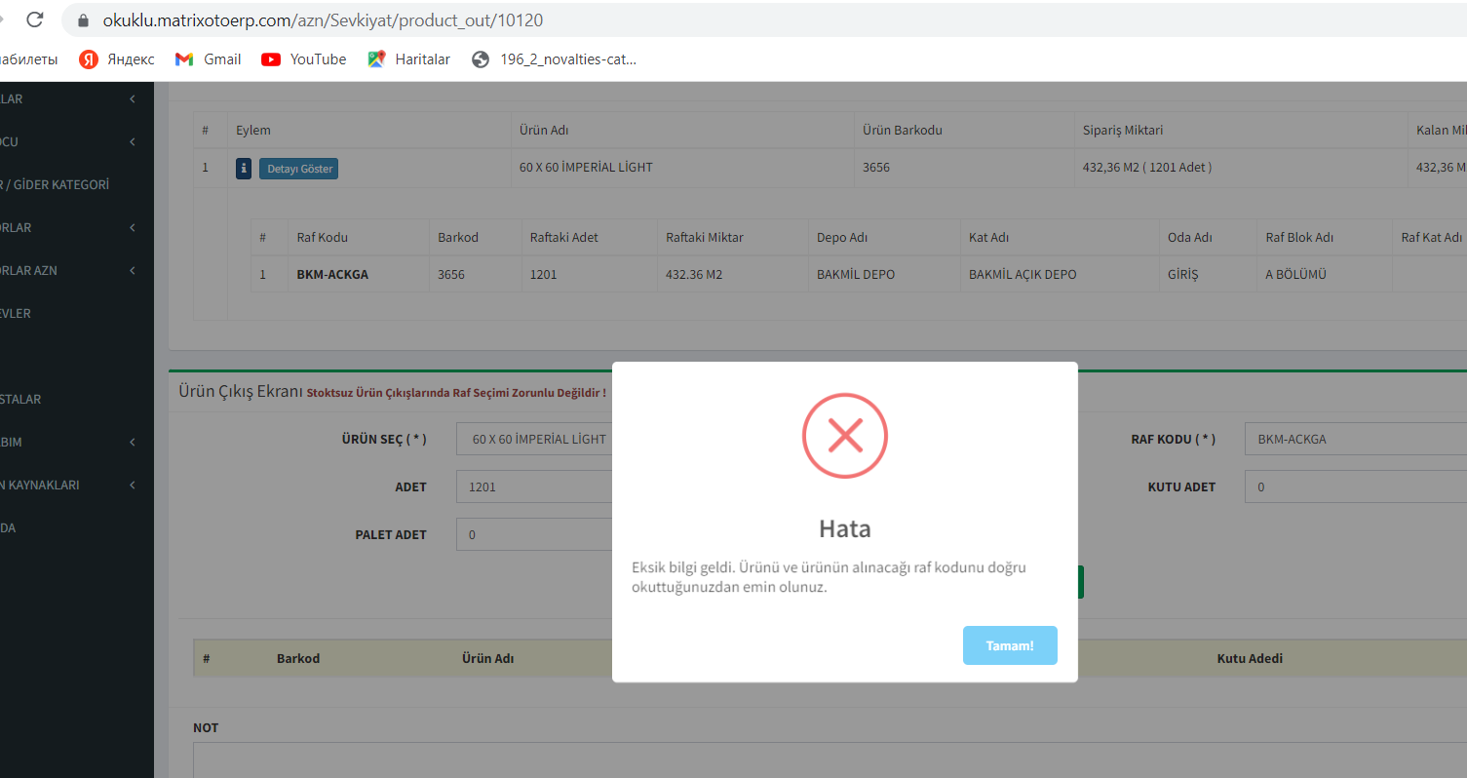Open the YouTube bookmark

[x=304, y=59]
